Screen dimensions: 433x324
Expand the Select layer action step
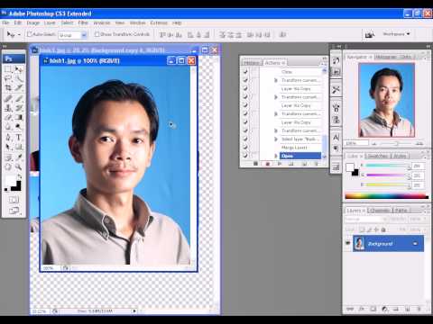(x=276, y=139)
